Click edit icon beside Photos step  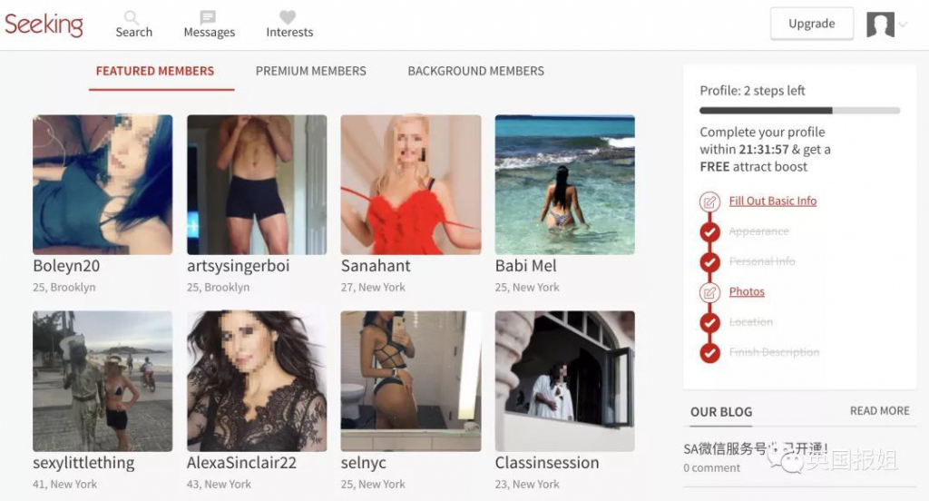pyautogui.click(x=709, y=292)
